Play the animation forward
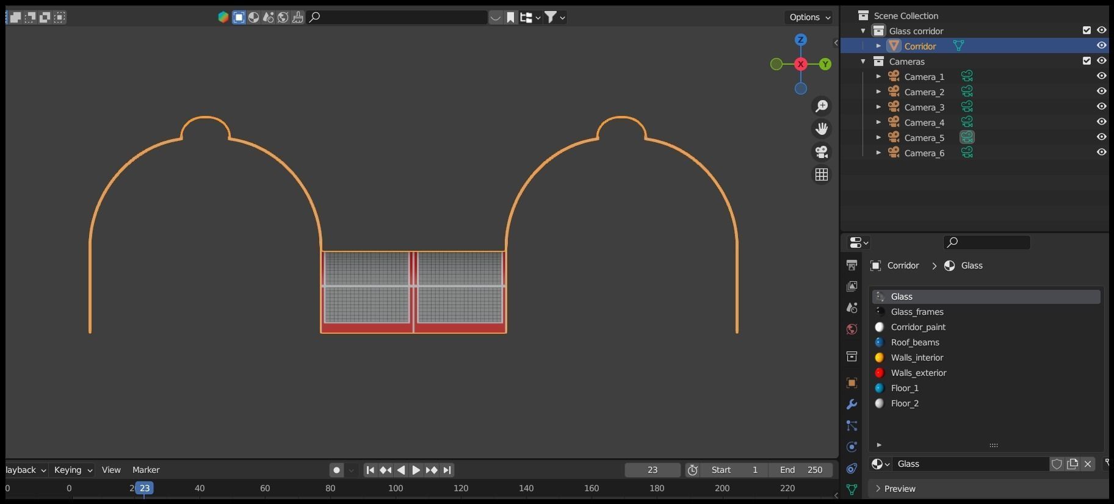 pos(416,470)
